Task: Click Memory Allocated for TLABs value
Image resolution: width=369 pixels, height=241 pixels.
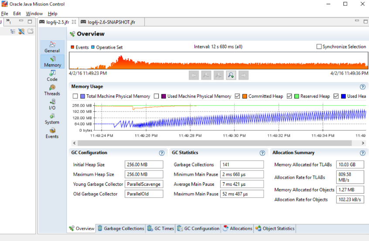Action: [350, 164]
